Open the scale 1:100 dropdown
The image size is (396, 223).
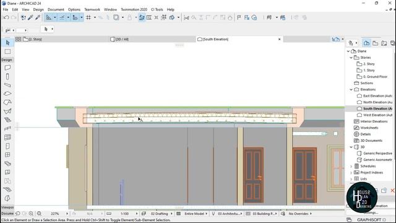tap(137, 214)
